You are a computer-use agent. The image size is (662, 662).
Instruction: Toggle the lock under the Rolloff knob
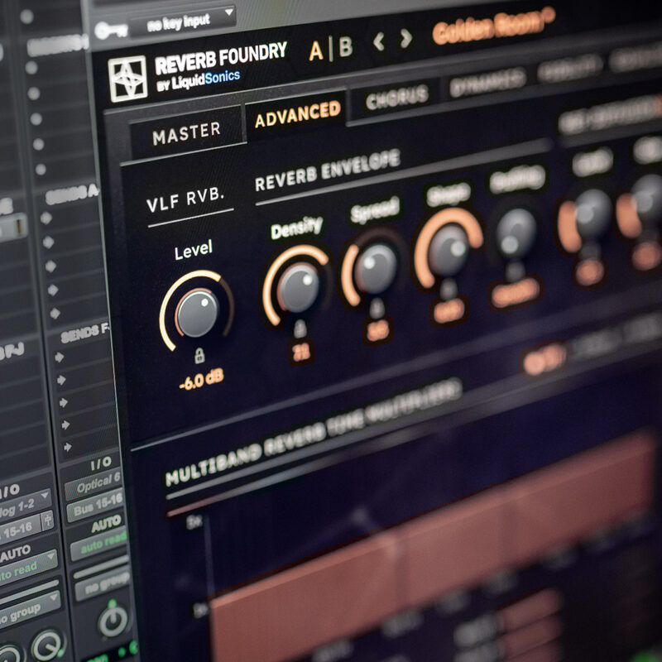tap(515, 271)
